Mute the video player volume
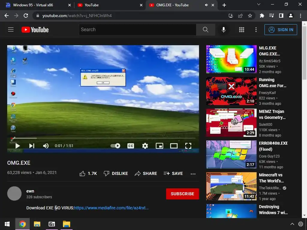Image resolution: width=307 pixels, height=230 pixels. point(46,146)
